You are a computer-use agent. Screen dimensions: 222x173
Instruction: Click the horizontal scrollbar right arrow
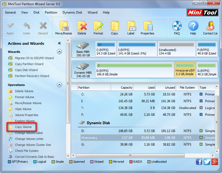213,155
